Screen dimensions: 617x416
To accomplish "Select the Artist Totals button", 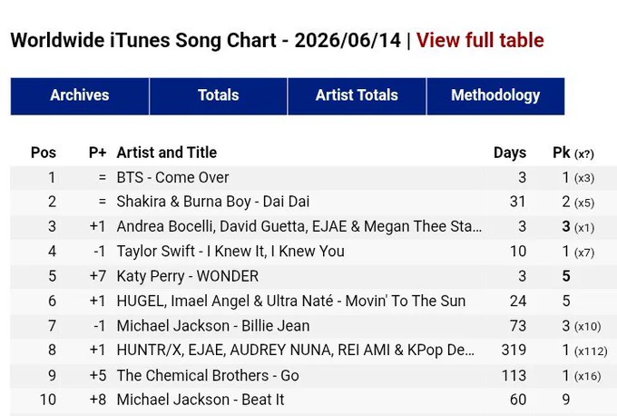I will 357,96.
